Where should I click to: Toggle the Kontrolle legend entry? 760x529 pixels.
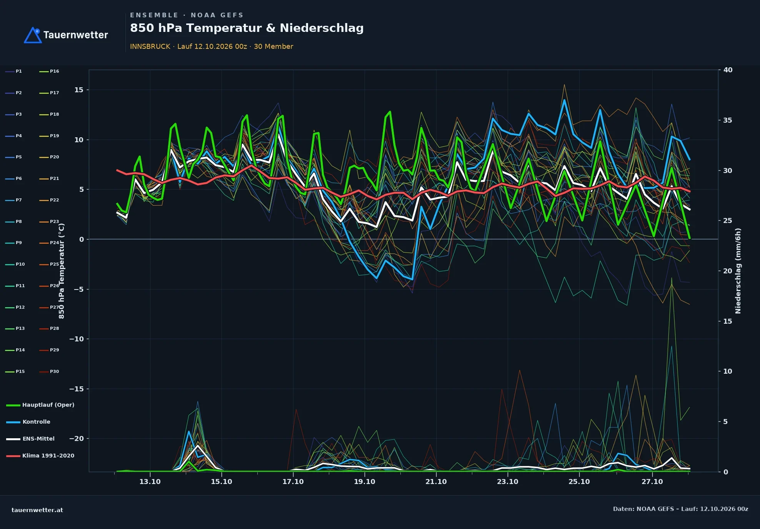pos(28,422)
